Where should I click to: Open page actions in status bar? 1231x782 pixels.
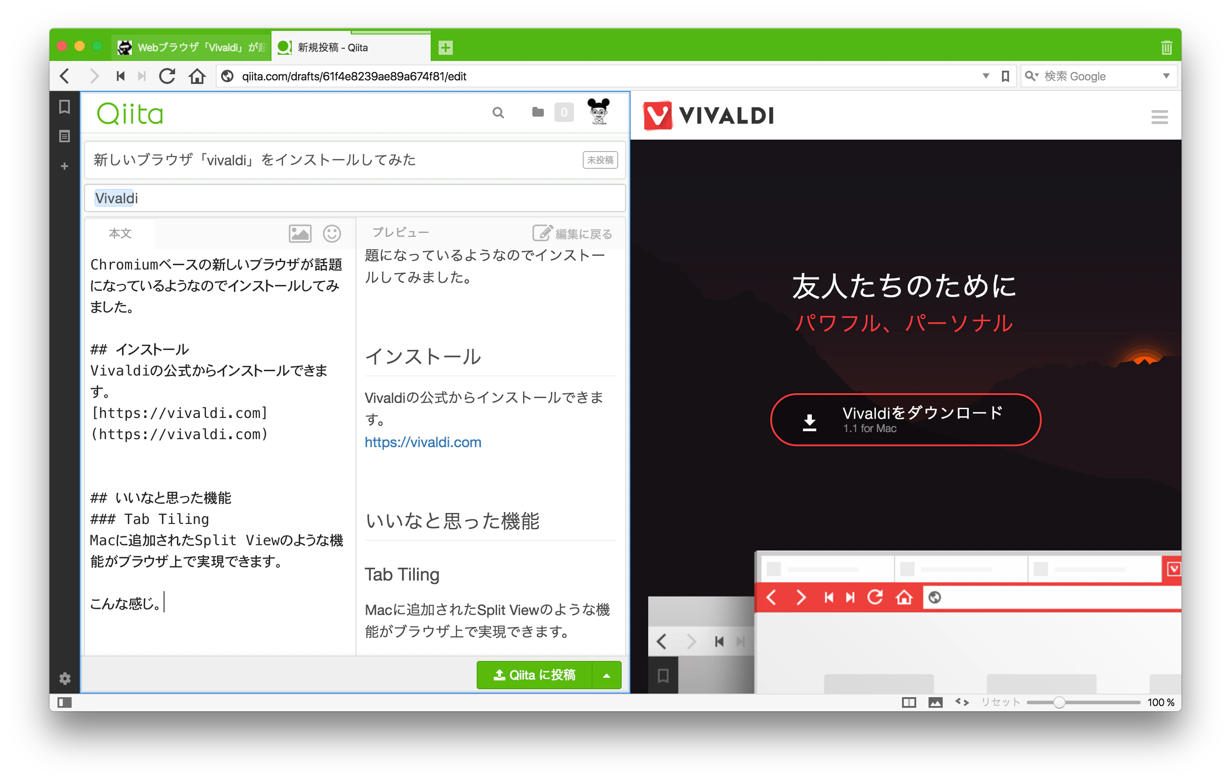tap(962, 702)
